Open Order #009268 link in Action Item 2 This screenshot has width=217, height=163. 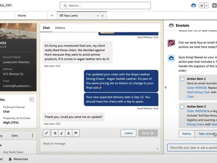[197, 111]
